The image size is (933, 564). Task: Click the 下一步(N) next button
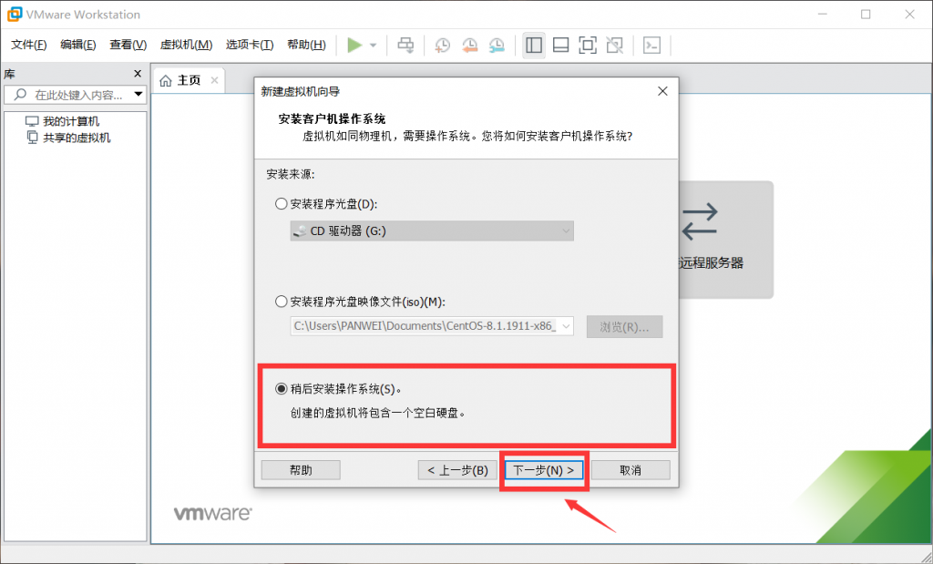pyautogui.click(x=544, y=470)
